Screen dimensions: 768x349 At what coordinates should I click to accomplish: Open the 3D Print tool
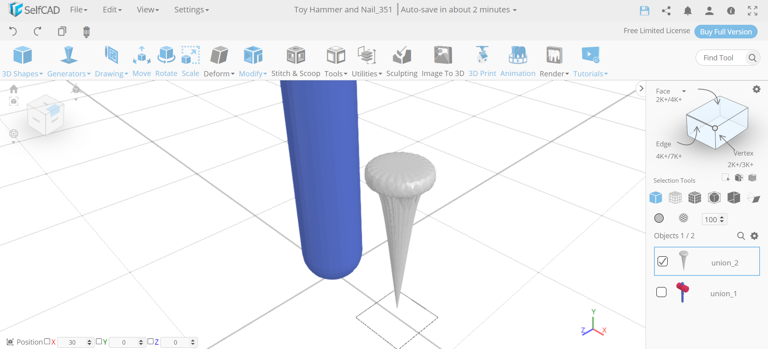coord(482,61)
